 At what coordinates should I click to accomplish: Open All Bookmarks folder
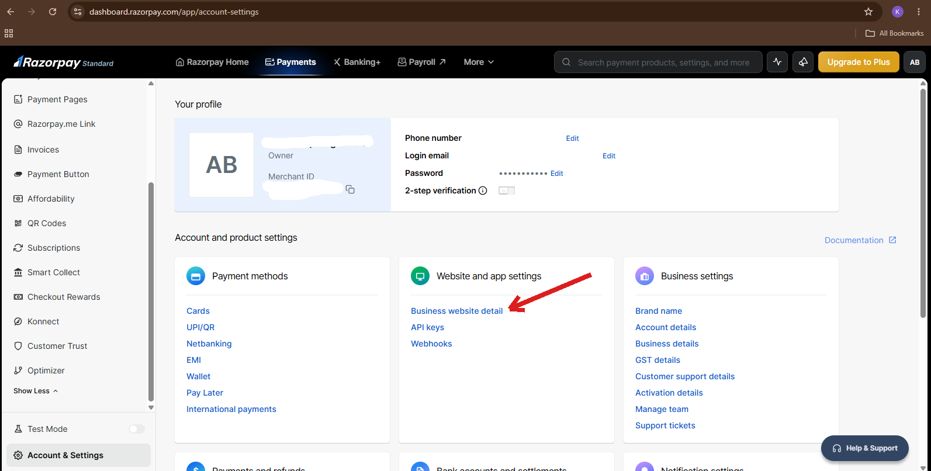tap(894, 33)
